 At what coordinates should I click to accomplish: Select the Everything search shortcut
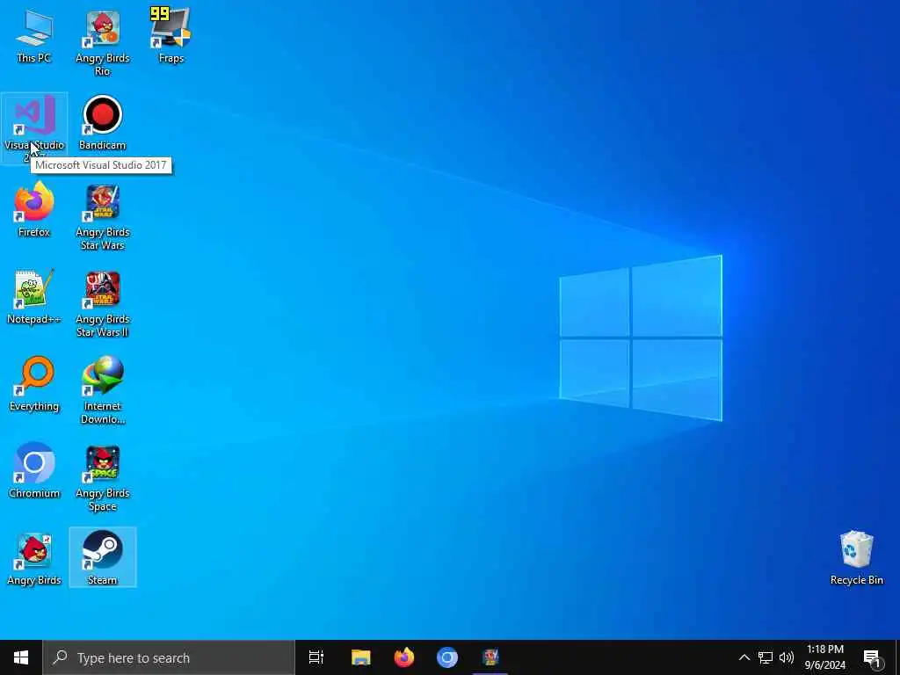[x=34, y=384]
